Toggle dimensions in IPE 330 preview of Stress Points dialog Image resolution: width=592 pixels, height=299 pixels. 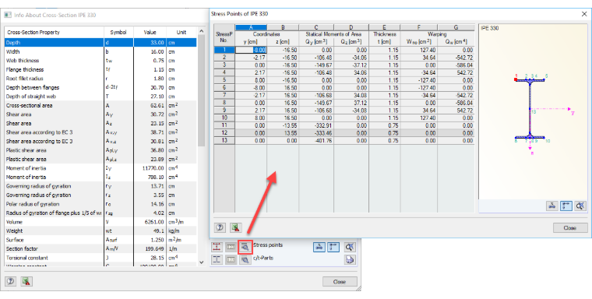552,206
